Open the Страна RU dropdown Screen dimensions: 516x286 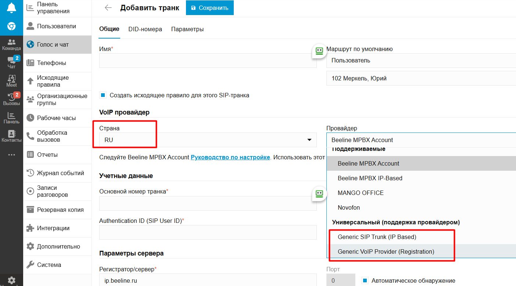coord(208,140)
